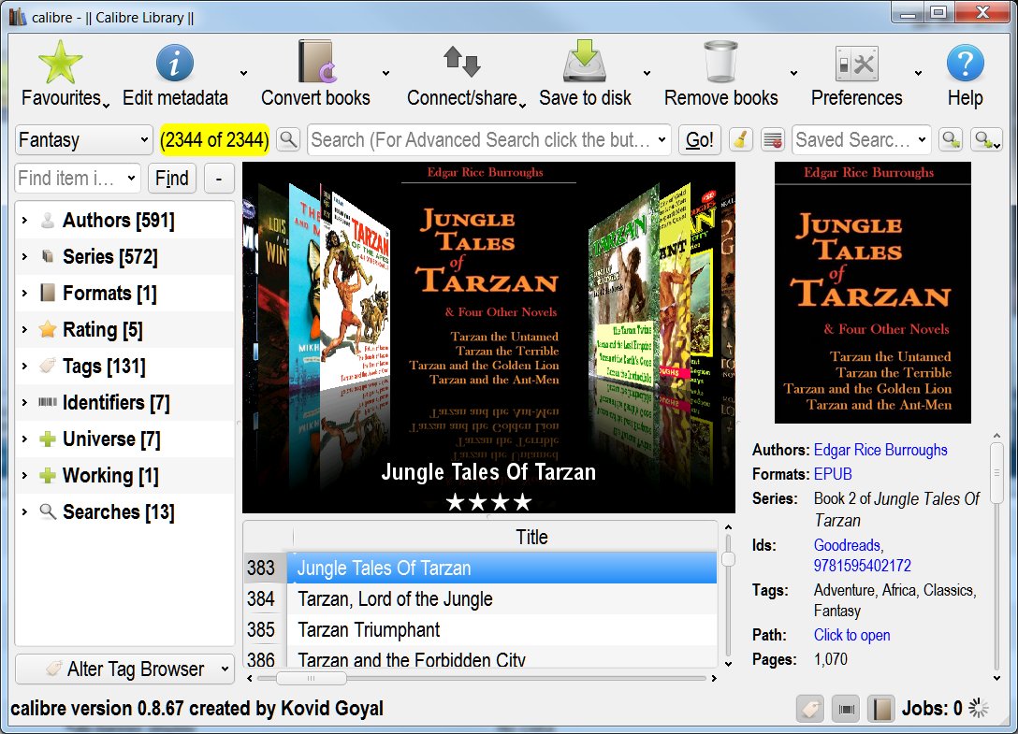
Task: Expand the Authors [591] category
Action: pos(24,221)
